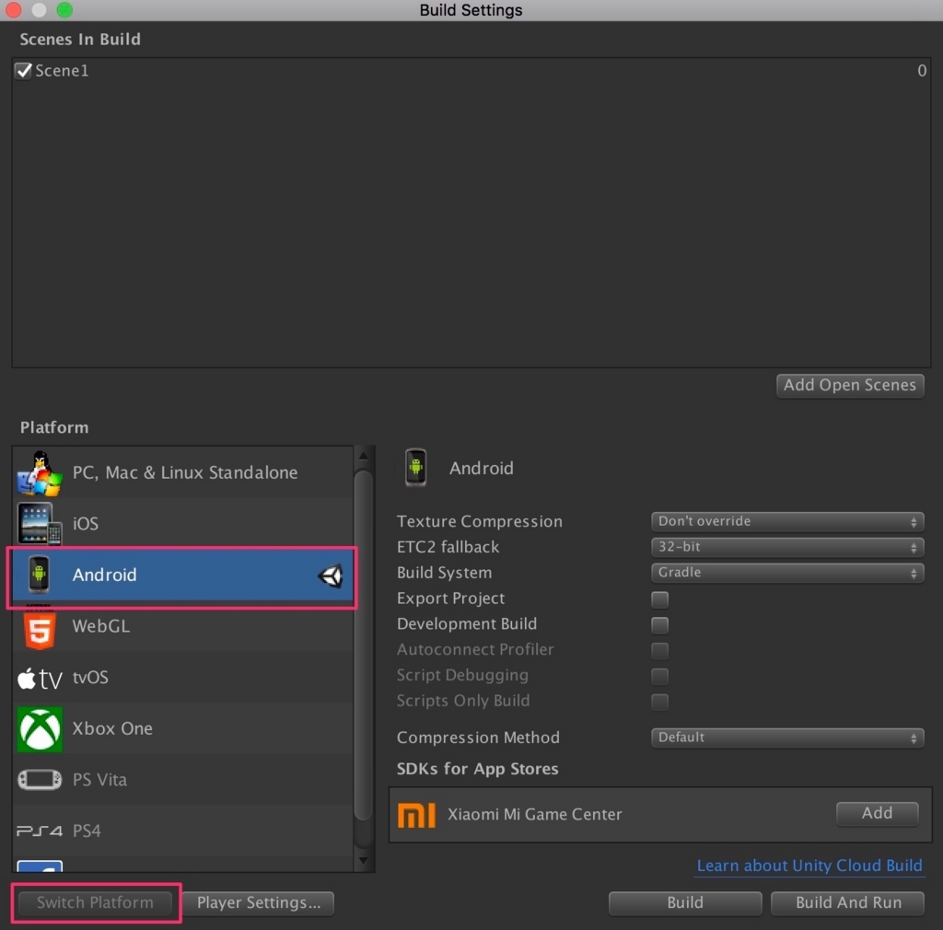The image size is (943, 930).
Task: Click the Unity logo on the Android row
Action: coord(331,575)
